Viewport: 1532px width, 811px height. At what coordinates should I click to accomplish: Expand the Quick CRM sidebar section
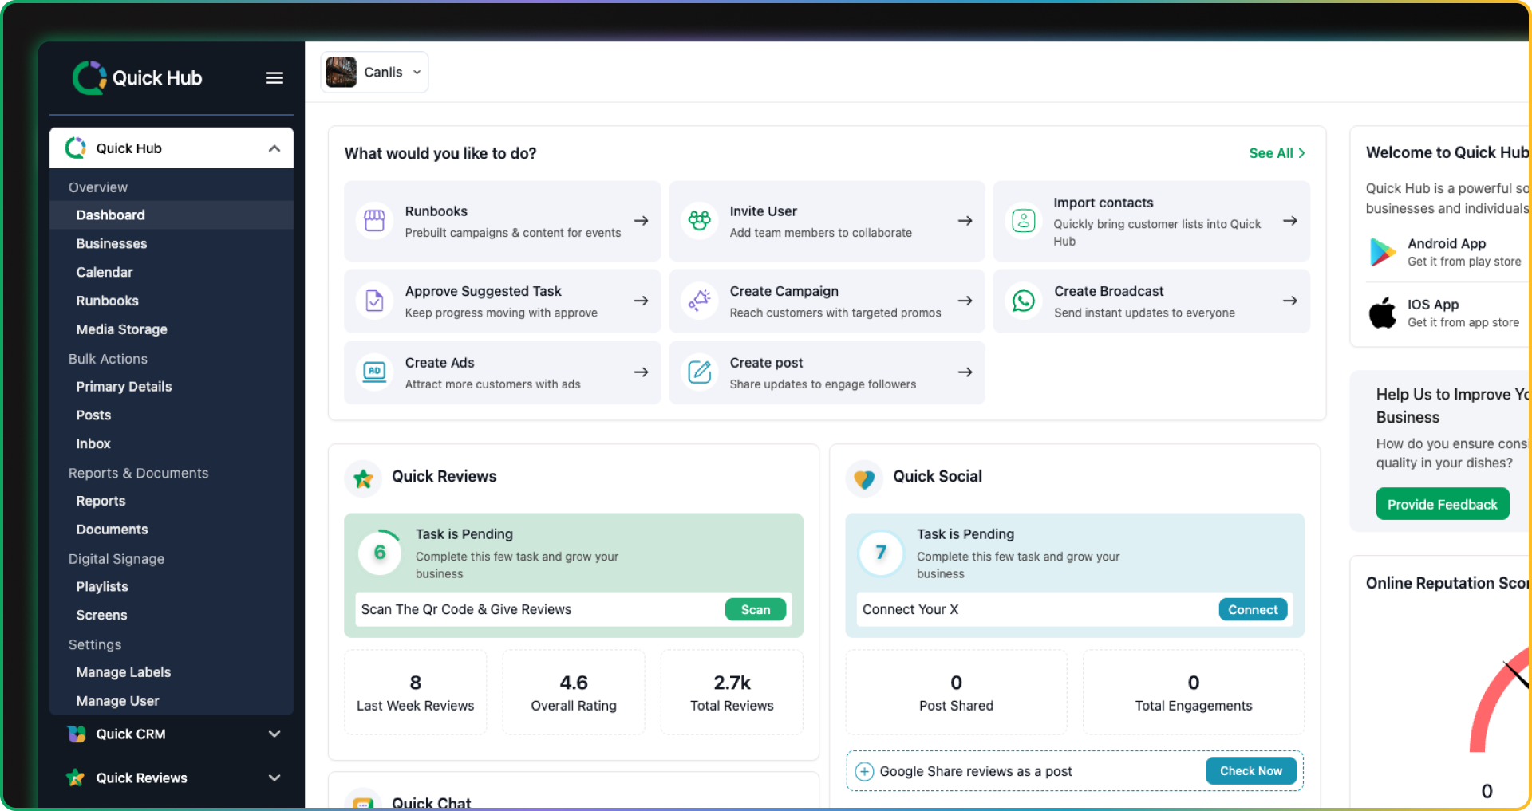pyautogui.click(x=274, y=734)
